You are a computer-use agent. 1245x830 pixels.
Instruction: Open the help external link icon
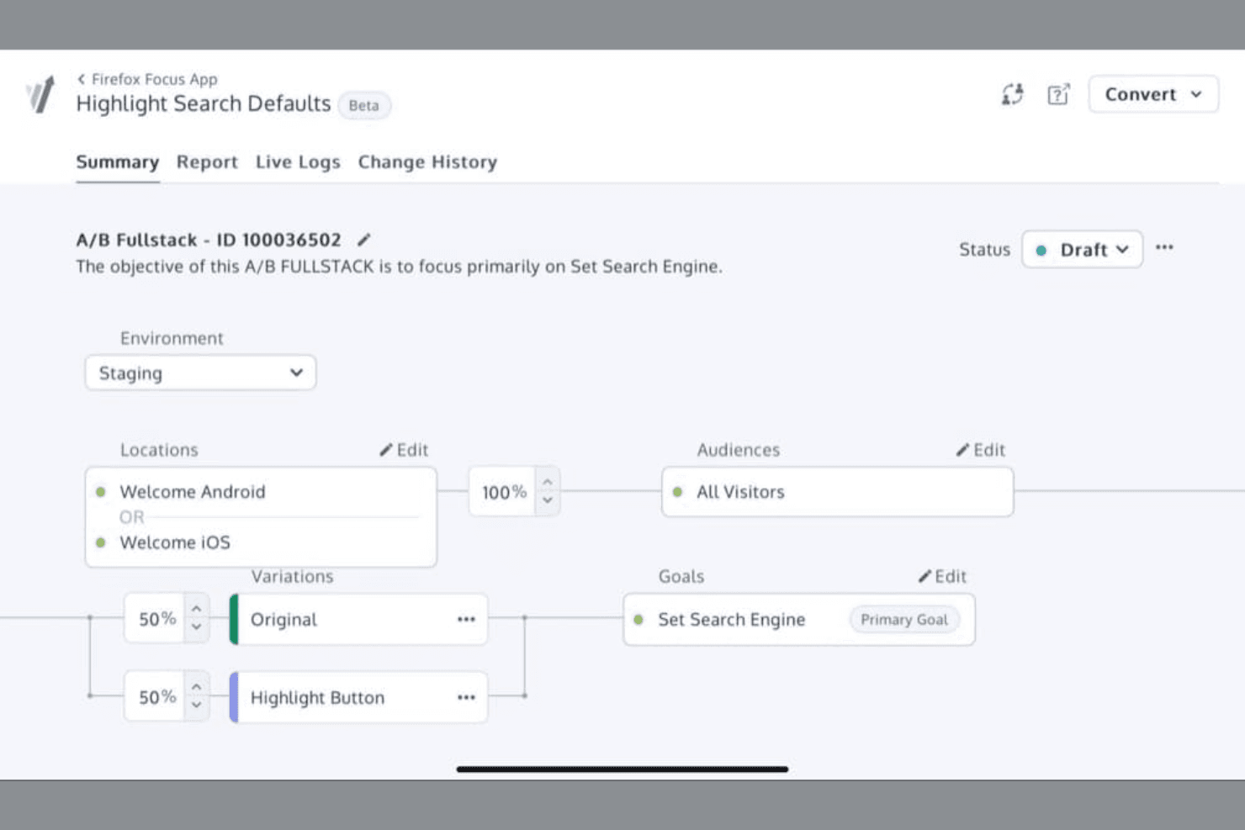coord(1058,94)
